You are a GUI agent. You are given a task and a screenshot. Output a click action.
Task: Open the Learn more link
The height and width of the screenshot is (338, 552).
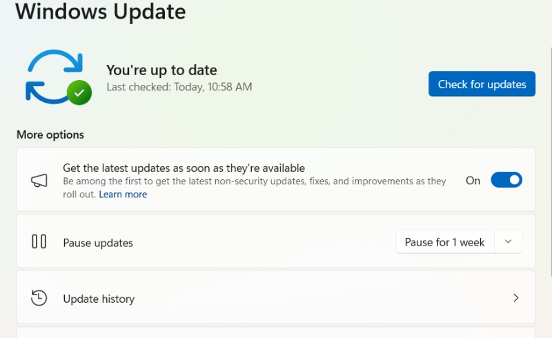click(123, 195)
